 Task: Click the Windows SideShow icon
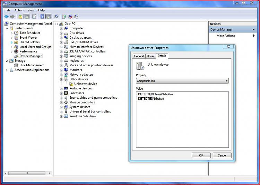click(x=66, y=116)
